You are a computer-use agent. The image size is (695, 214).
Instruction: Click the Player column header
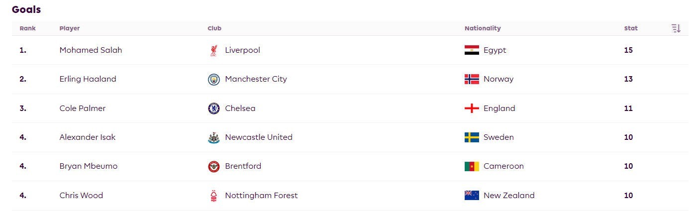(70, 28)
